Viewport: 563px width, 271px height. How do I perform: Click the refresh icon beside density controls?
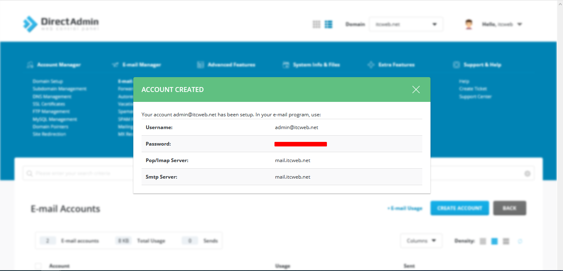[520, 240]
